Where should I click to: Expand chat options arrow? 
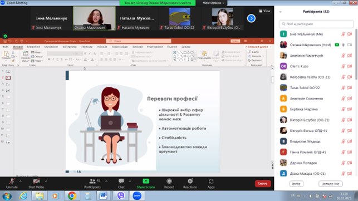point(130,181)
